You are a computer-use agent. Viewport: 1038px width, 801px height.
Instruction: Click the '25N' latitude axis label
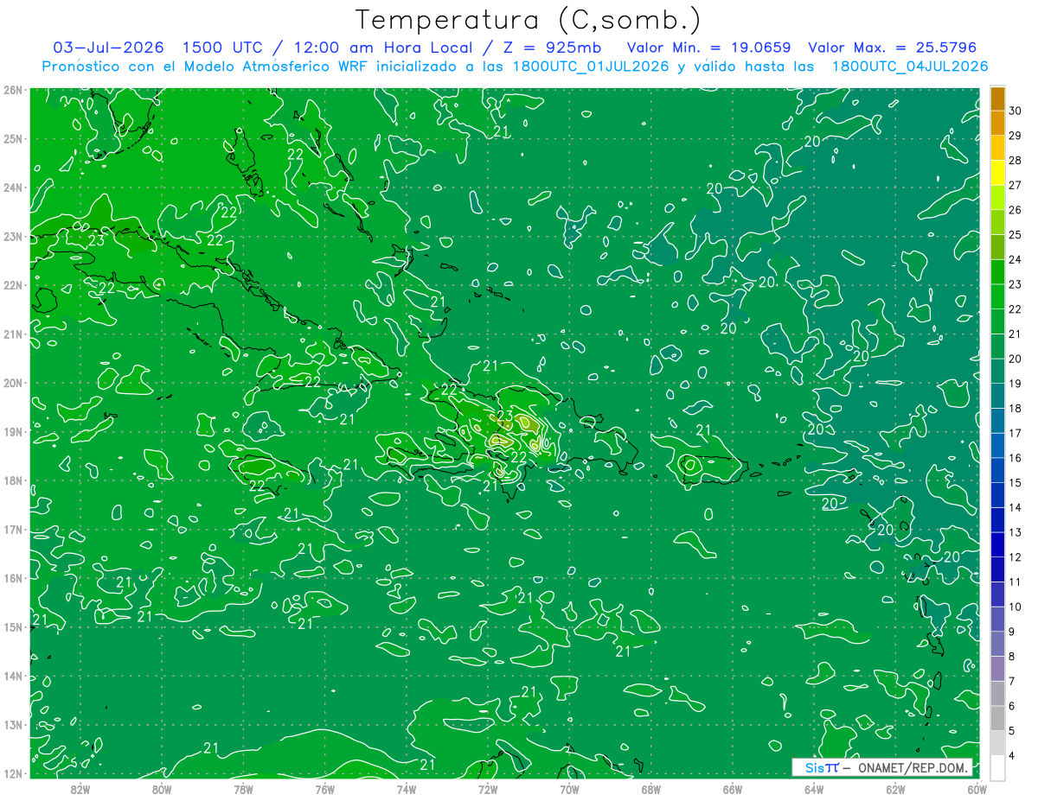pos(12,138)
